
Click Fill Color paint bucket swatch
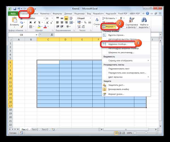pos(39,27)
